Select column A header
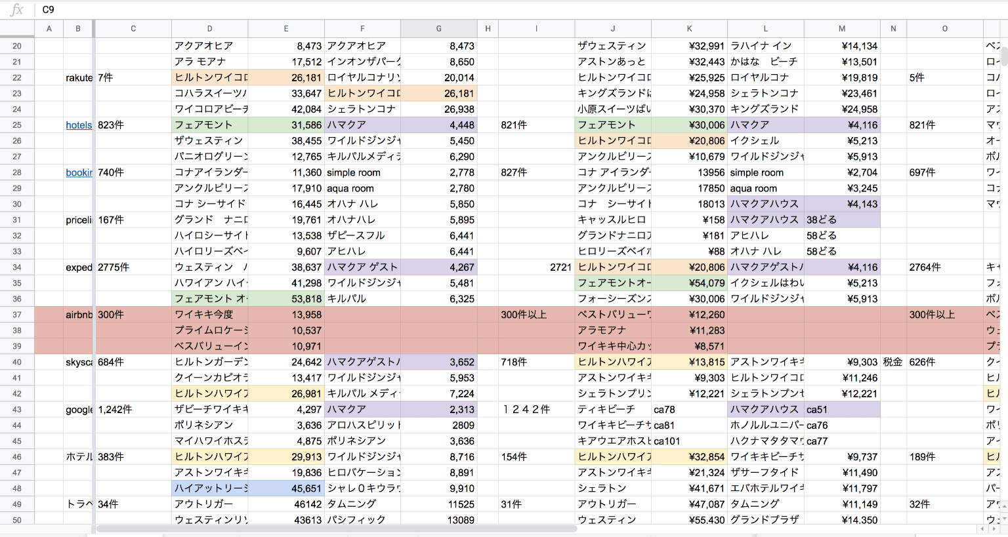This screenshot has width=1008, height=537. [x=49, y=29]
